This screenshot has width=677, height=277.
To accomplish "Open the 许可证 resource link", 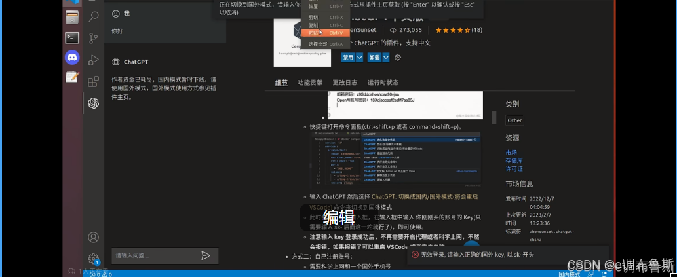I will tap(514, 169).
